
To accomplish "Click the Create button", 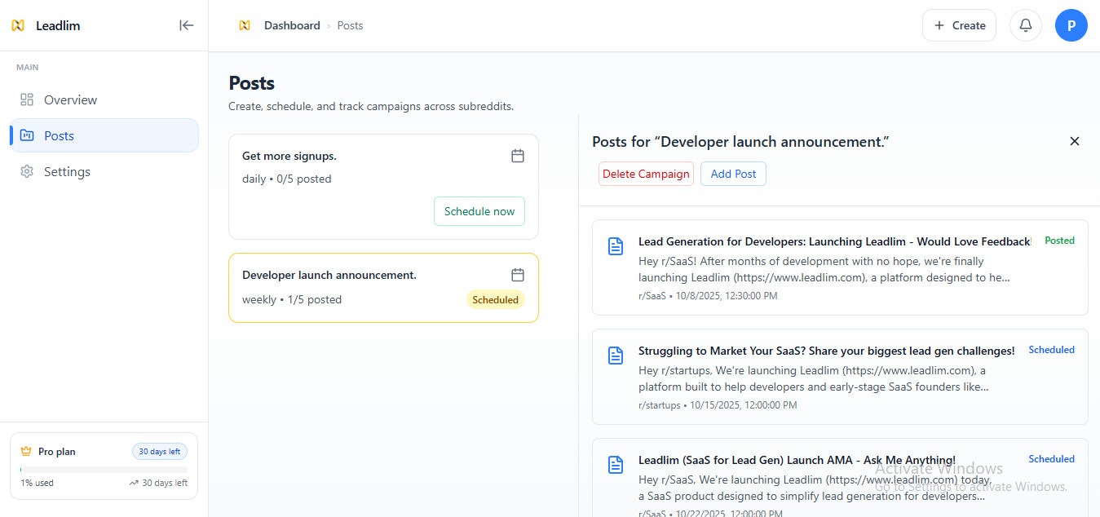I will [x=960, y=25].
